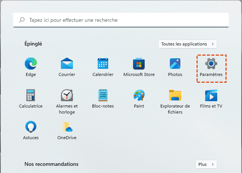Open OneDrive from pinned apps
The width and height of the screenshot is (242, 173).
(67, 127)
